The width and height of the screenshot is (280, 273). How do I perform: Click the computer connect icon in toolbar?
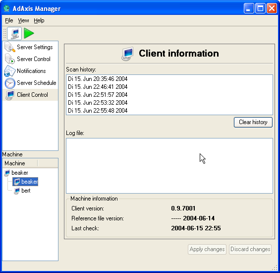pos(14,33)
